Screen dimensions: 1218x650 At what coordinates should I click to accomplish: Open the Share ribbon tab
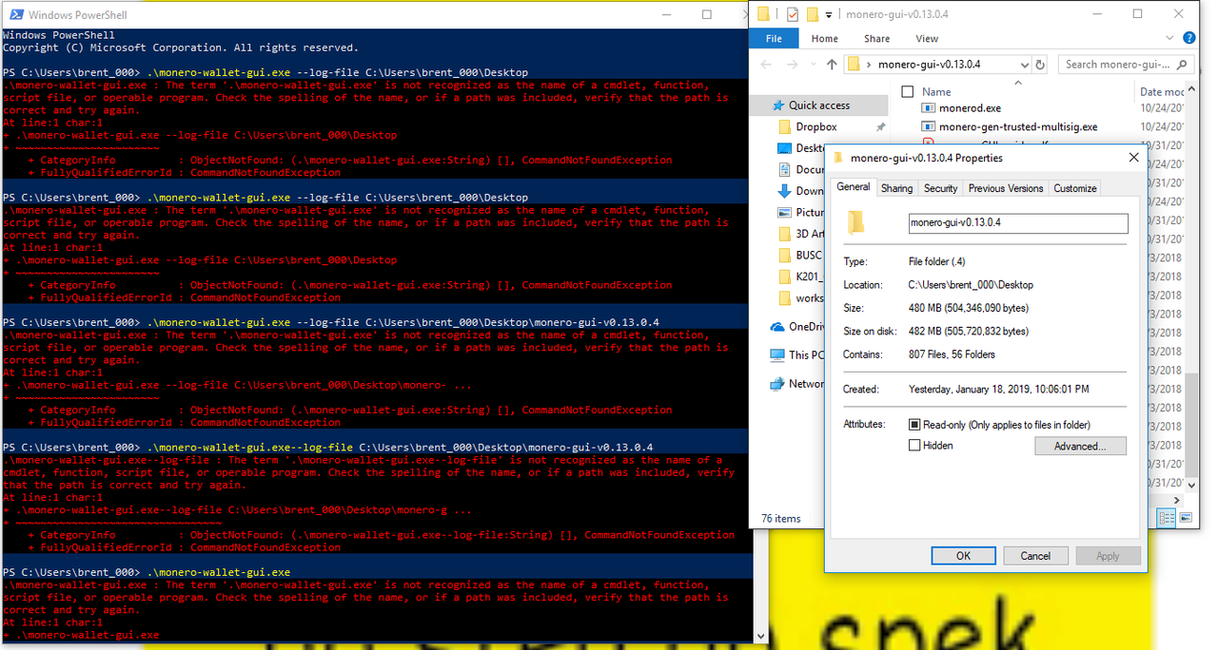coord(876,39)
